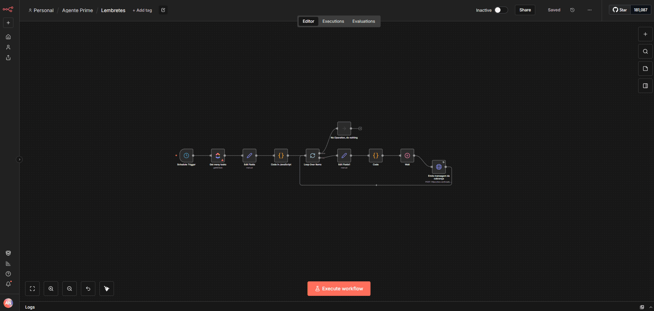Fit workflow to view
Viewport: 654px width, 311px height.
pos(32,289)
